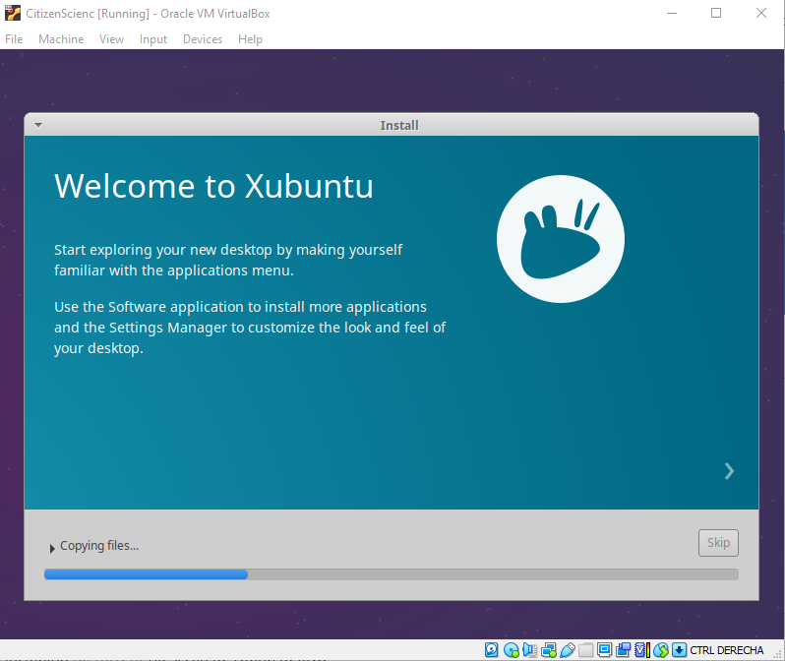Screen dimensions: 785x661
Task: Advance slideshow with the right chevron
Action: (x=729, y=471)
